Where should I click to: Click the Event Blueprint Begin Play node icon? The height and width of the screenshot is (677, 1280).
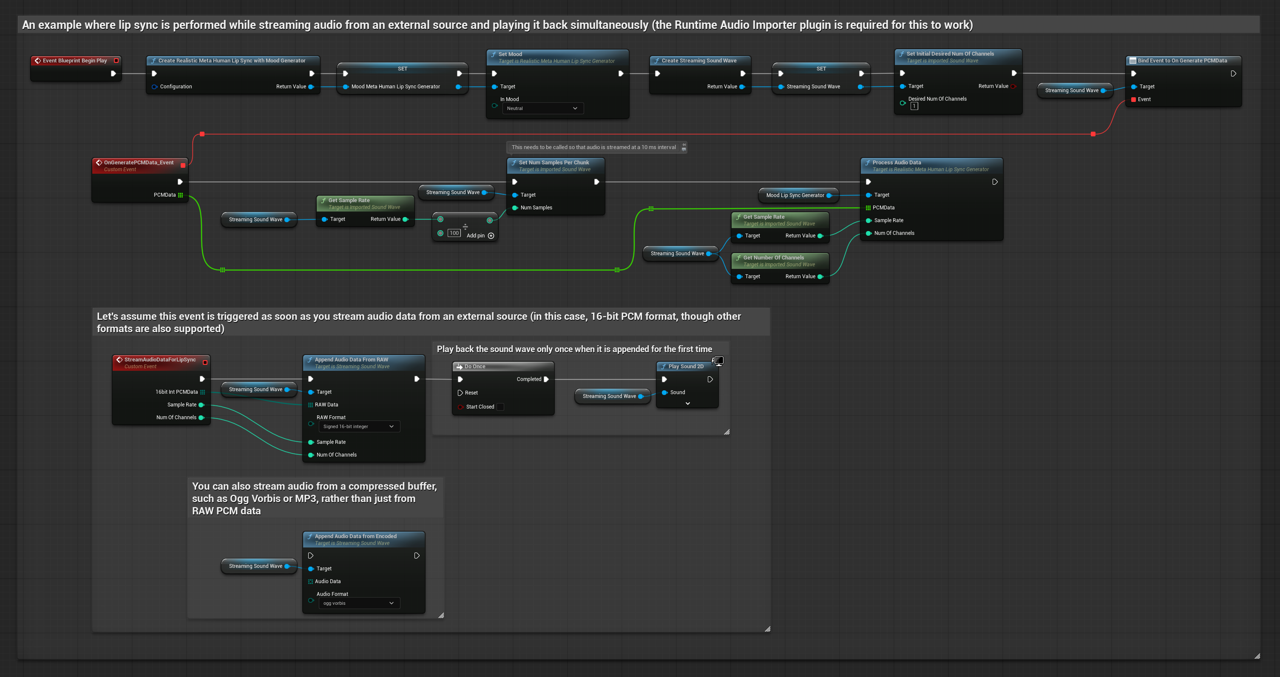[38, 61]
